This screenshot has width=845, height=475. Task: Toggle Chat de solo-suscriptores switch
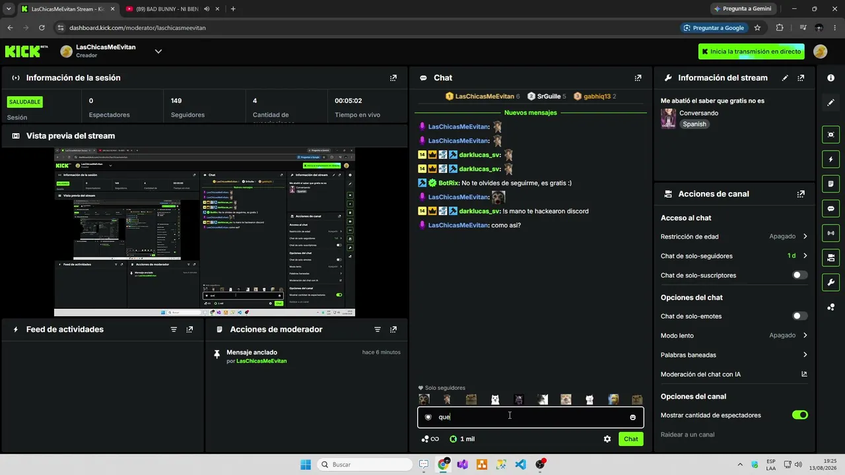[799, 275]
